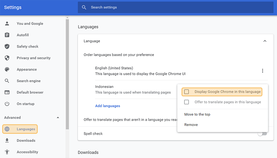Go to Privacy and security section
This screenshot has height=158, width=277.
pos(34,58)
